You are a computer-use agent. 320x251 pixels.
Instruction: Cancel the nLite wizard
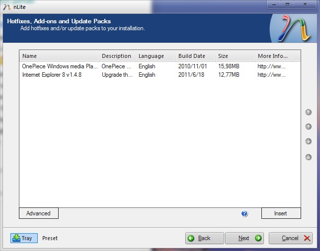[290, 238]
